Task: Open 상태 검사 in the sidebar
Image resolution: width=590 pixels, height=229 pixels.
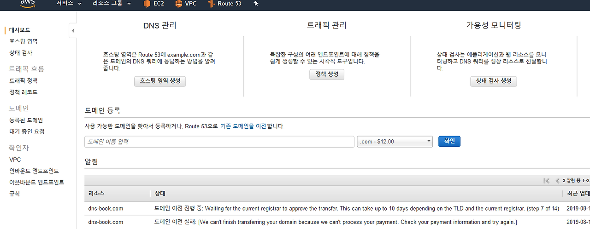Action: click(x=21, y=53)
